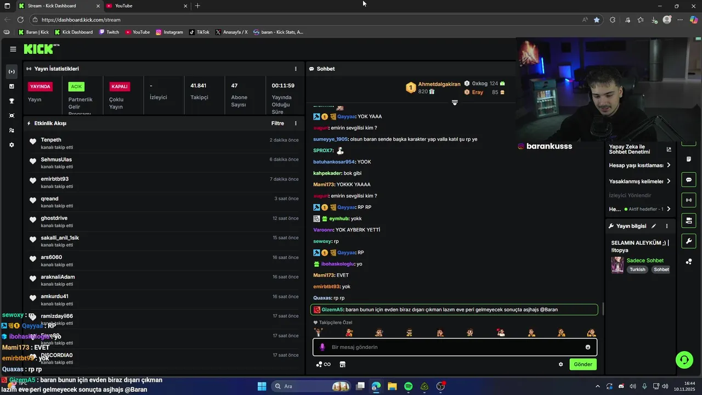Select the live stream sidebar icon
Viewport: 702px width, 395px height.
(12, 72)
